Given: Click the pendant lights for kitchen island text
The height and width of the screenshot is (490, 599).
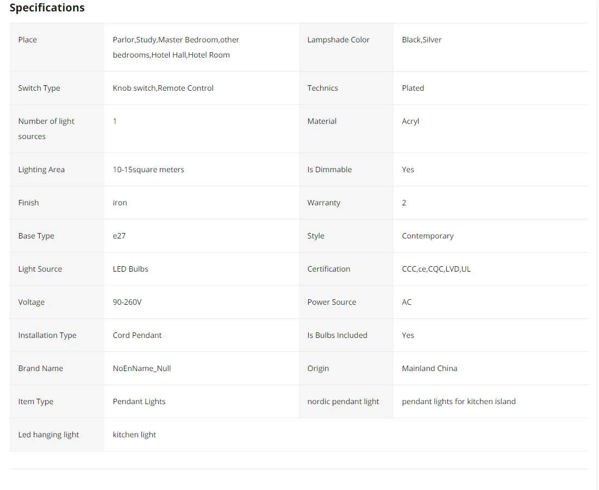Looking at the screenshot, I should click(x=459, y=401).
